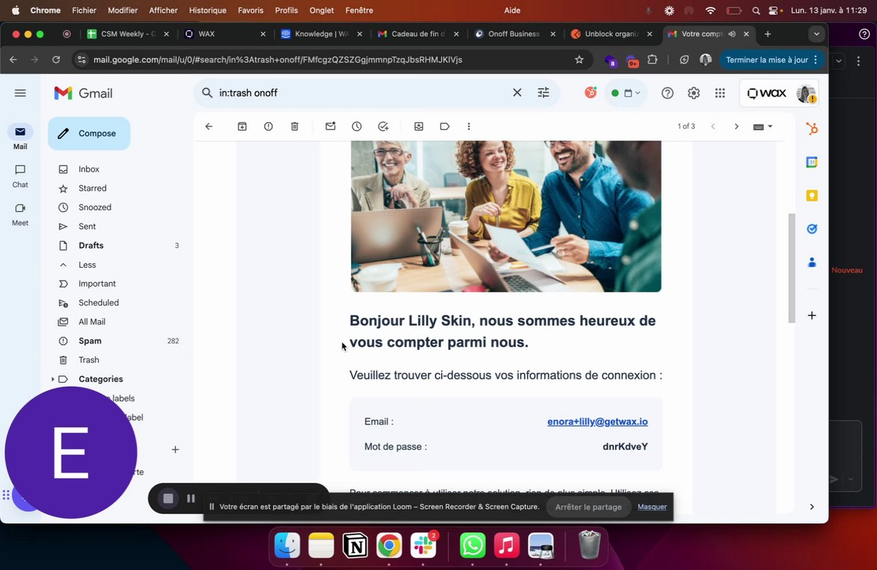Switch to the Meet section
The width and height of the screenshot is (877, 570).
[x=20, y=214]
